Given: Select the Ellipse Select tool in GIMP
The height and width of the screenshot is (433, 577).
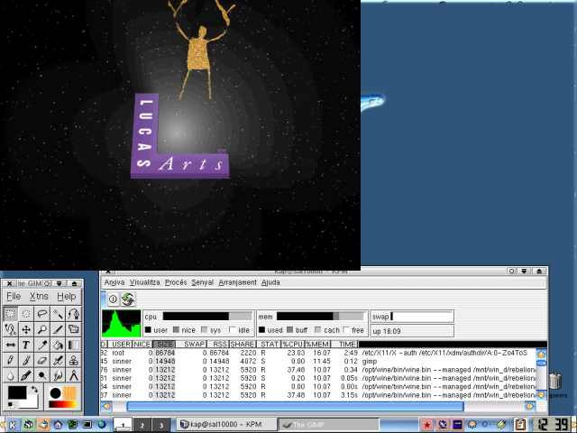Looking at the screenshot, I should click(26, 314).
